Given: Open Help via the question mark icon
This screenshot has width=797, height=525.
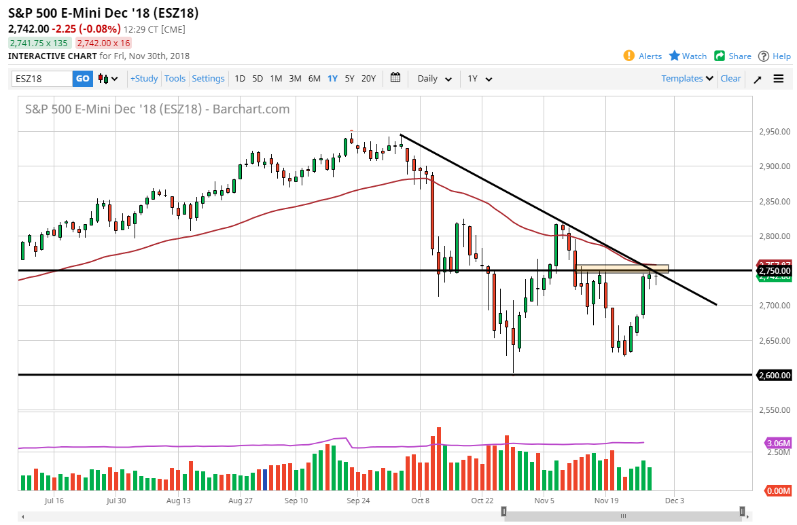Looking at the screenshot, I should click(764, 56).
